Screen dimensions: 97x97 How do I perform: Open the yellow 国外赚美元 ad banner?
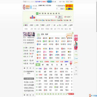tap(69, 7)
